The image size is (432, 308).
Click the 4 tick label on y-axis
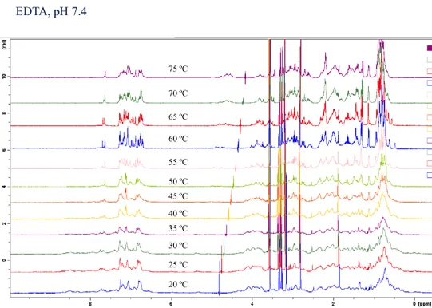pos(4,187)
